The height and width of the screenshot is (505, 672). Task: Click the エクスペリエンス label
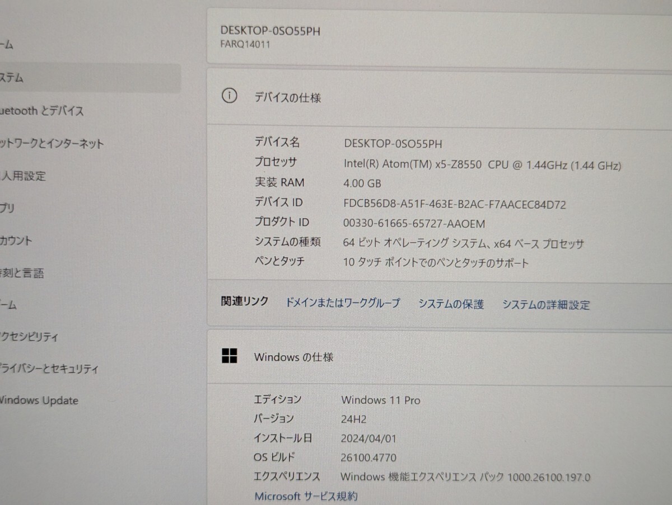pyautogui.click(x=287, y=476)
